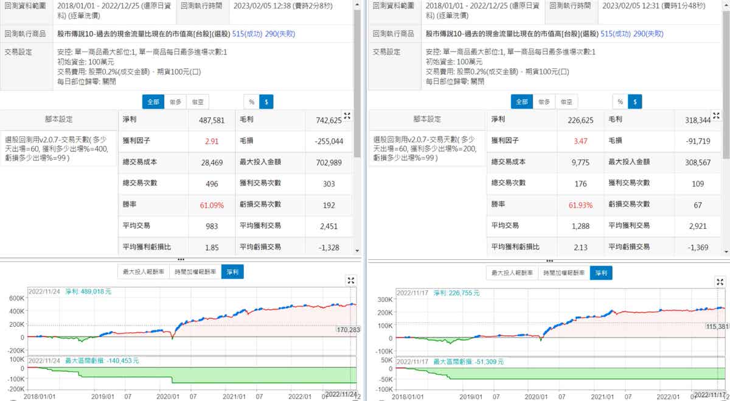The height and width of the screenshot is (401, 730).
Task: Select 淨利 tab in left chart
Action: click(x=232, y=273)
